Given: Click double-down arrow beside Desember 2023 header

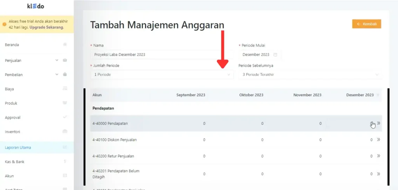Looking at the screenshot, I should [378, 95].
